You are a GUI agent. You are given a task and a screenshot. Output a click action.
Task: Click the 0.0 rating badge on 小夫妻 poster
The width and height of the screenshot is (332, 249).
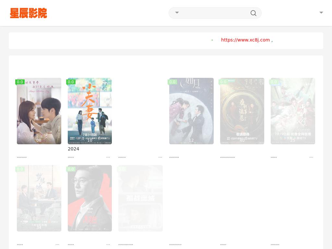tap(71, 82)
